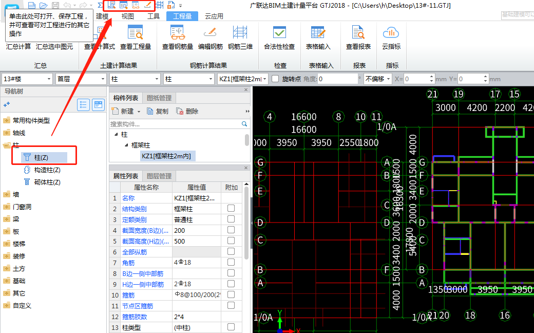Click the Sigma summary icon in quick access toolbar
534x333 pixels.
click(x=100, y=5)
